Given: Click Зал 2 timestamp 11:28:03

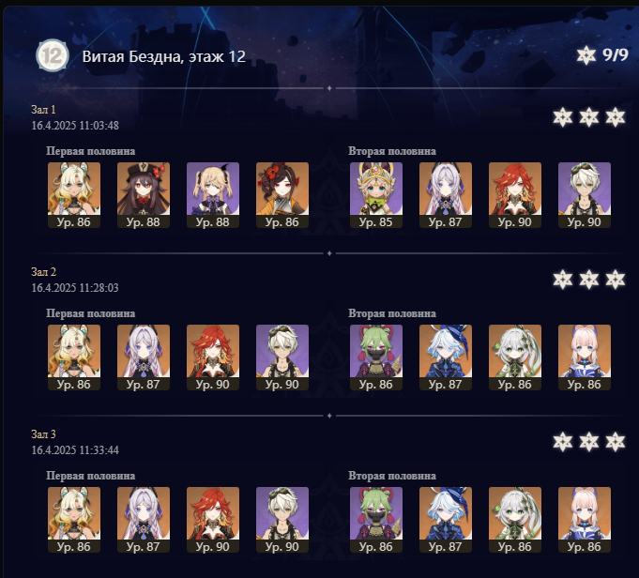Looking at the screenshot, I should pyautogui.click(x=75, y=288).
